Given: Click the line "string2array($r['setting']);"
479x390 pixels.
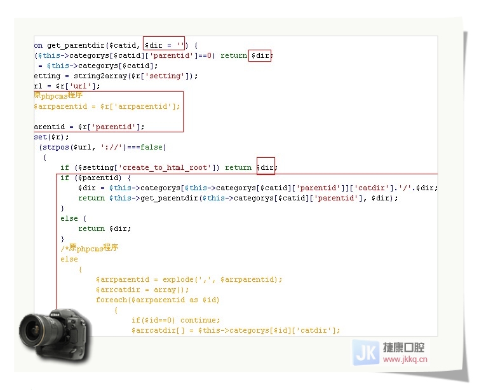Looking at the screenshot, I should (136, 76).
